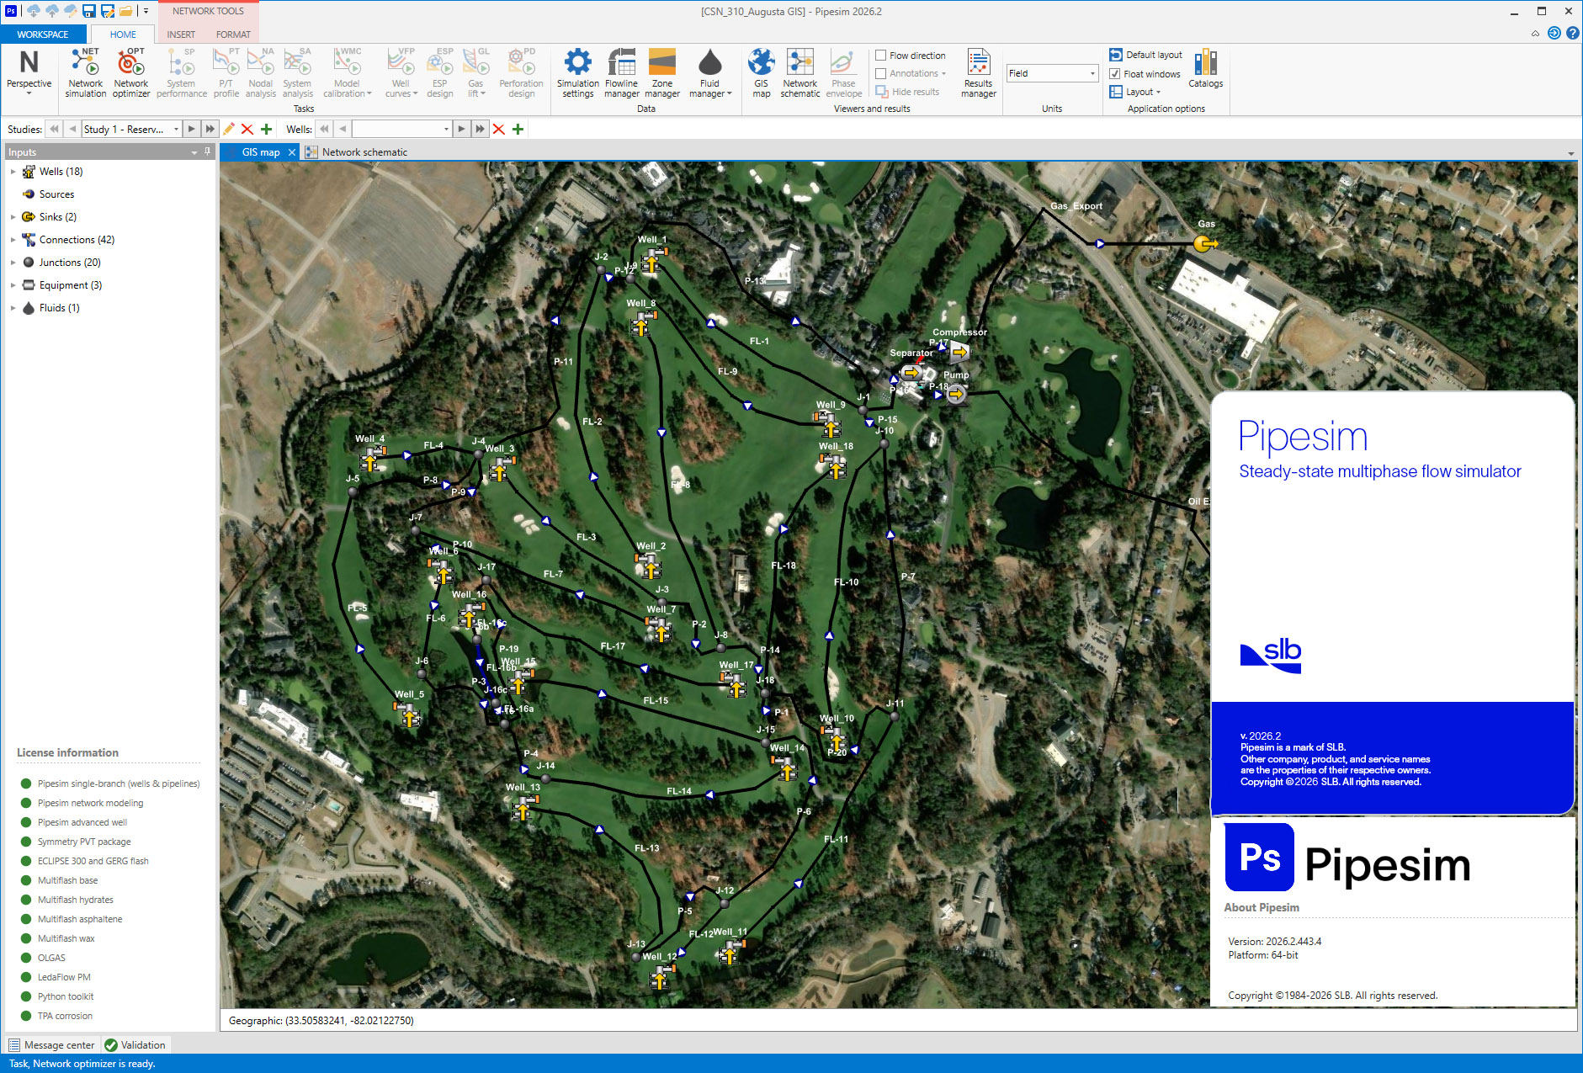
Task: Click the cloud download icon
Action: (33, 11)
